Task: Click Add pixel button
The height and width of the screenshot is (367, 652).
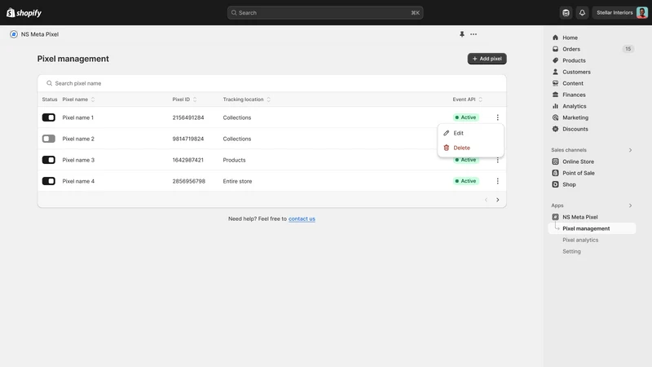Action: (x=487, y=59)
